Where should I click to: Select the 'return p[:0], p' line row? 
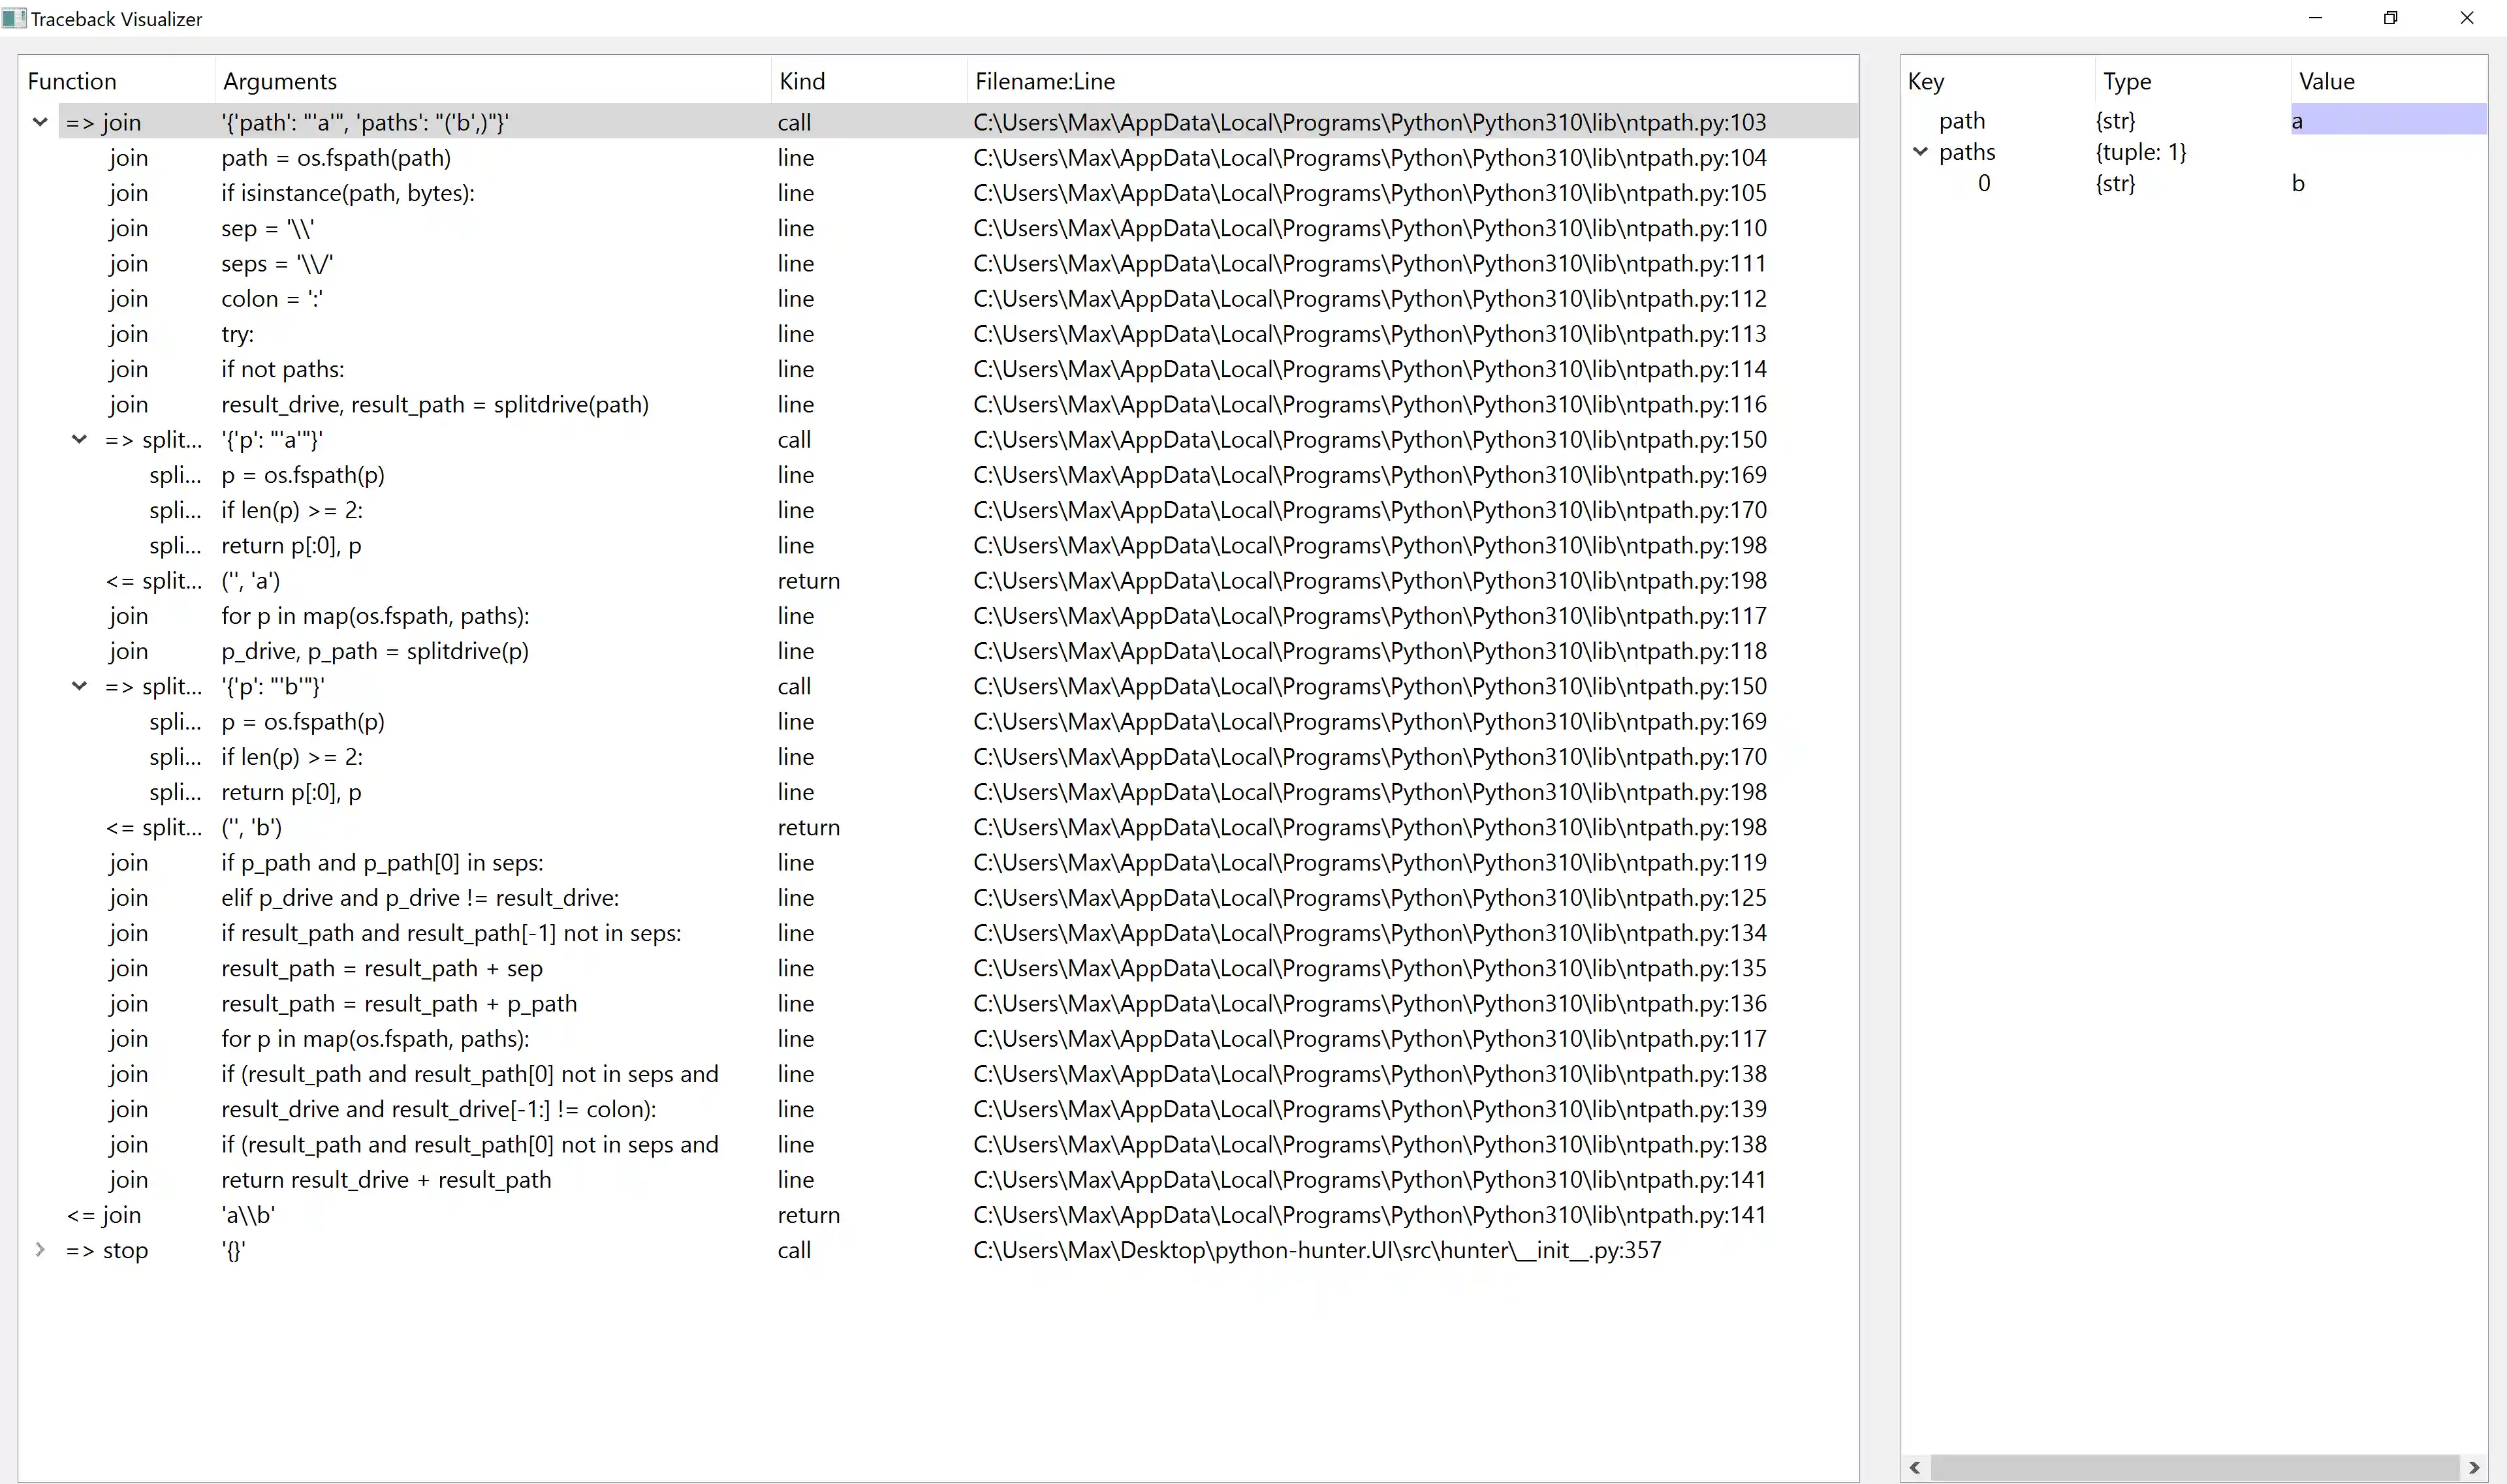(x=290, y=545)
